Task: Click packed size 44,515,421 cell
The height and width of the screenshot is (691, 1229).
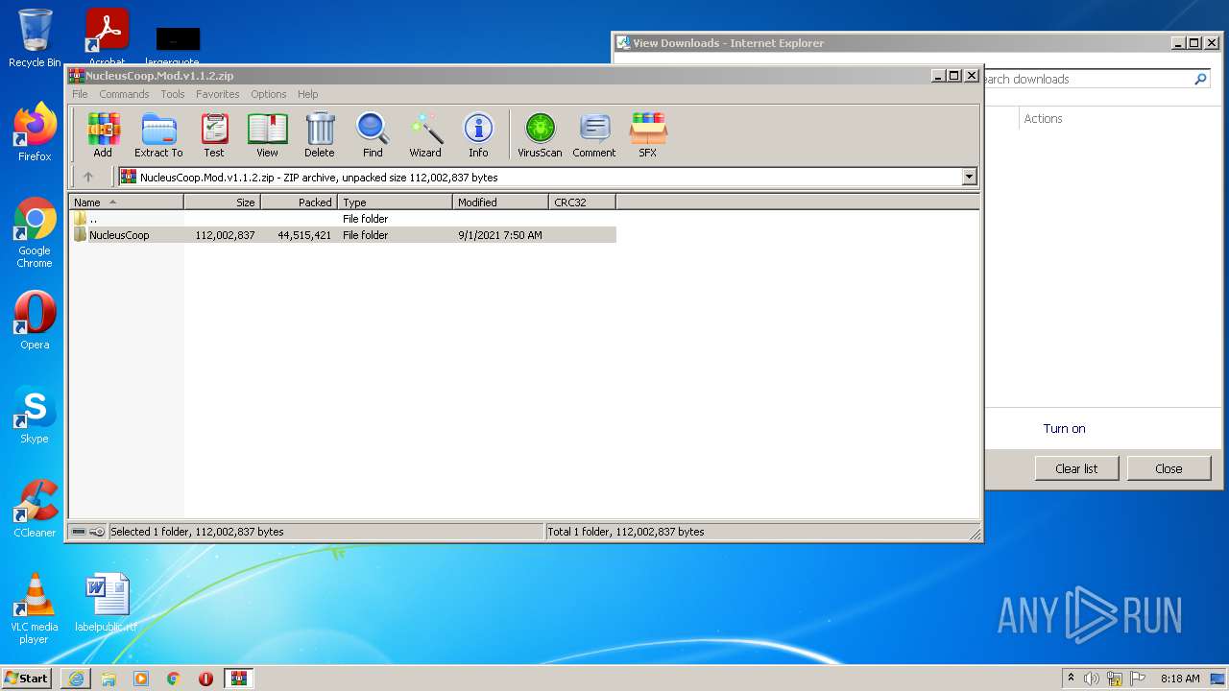Action: (x=304, y=235)
